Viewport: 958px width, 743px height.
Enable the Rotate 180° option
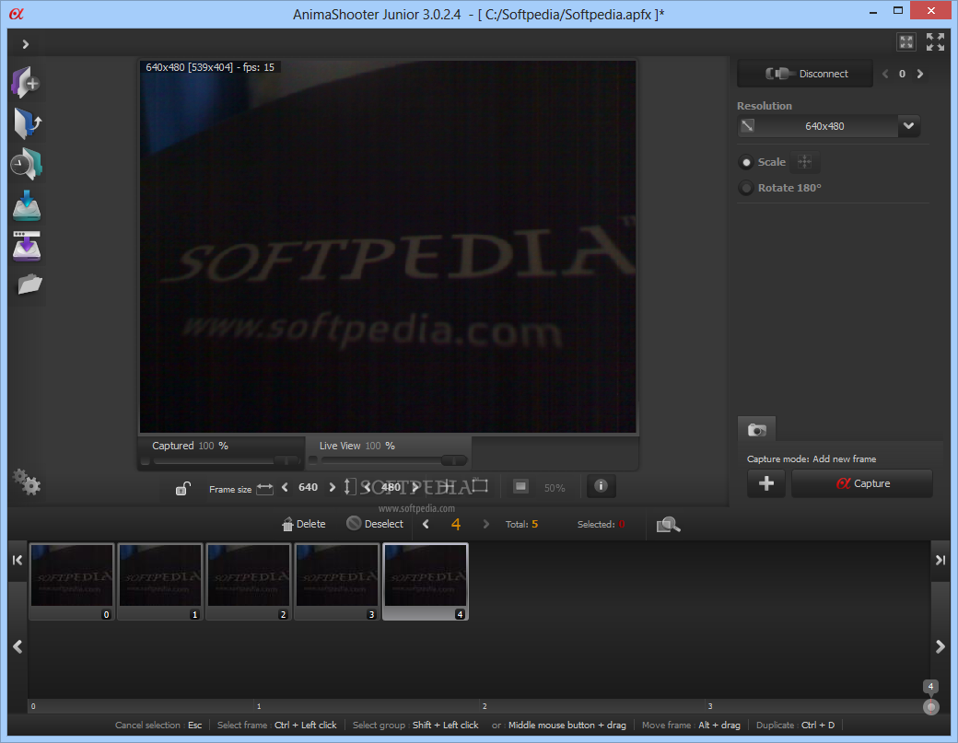[746, 189]
